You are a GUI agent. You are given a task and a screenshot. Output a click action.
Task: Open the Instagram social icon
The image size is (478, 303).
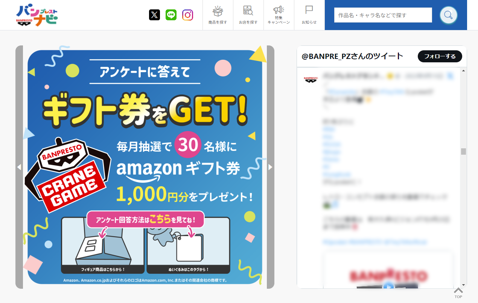pyautogui.click(x=187, y=15)
